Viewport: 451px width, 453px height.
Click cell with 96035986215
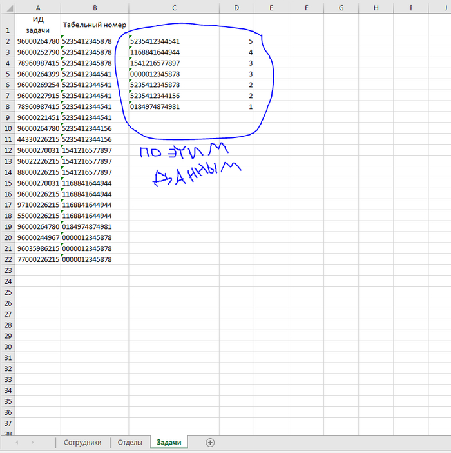[x=38, y=248]
